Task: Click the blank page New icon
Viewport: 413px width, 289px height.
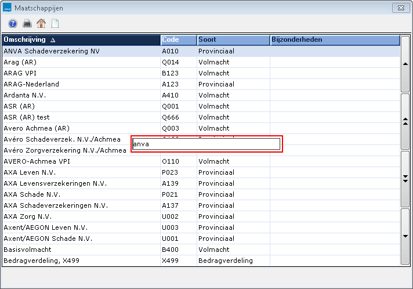Action: click(55, 24)
